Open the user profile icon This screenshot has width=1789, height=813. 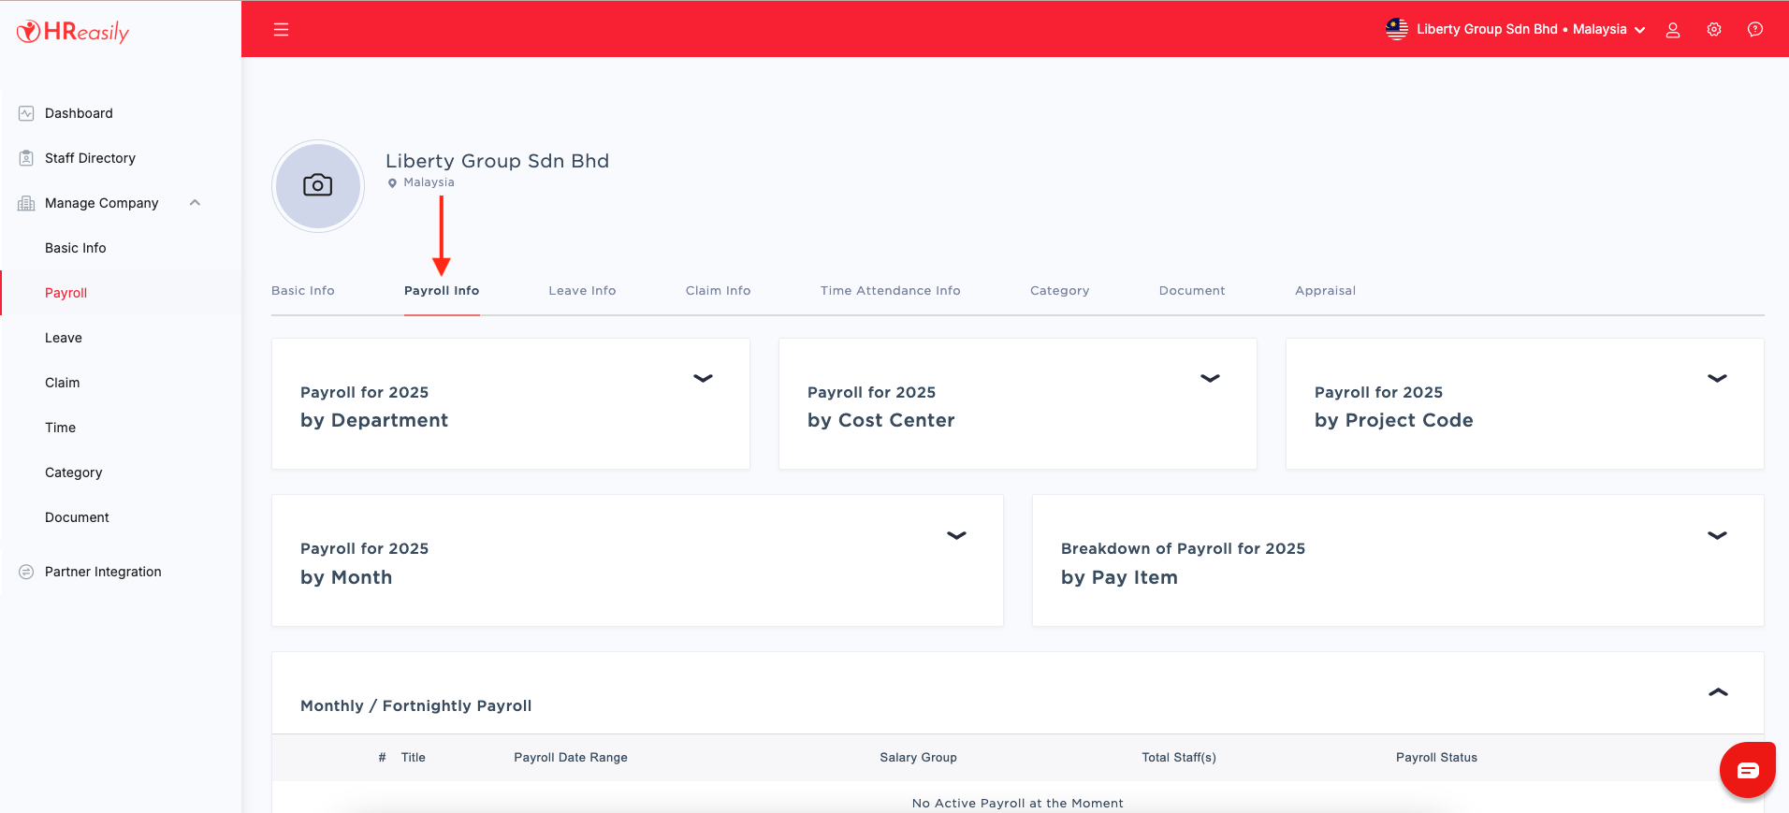click(x=1673, y=30)
